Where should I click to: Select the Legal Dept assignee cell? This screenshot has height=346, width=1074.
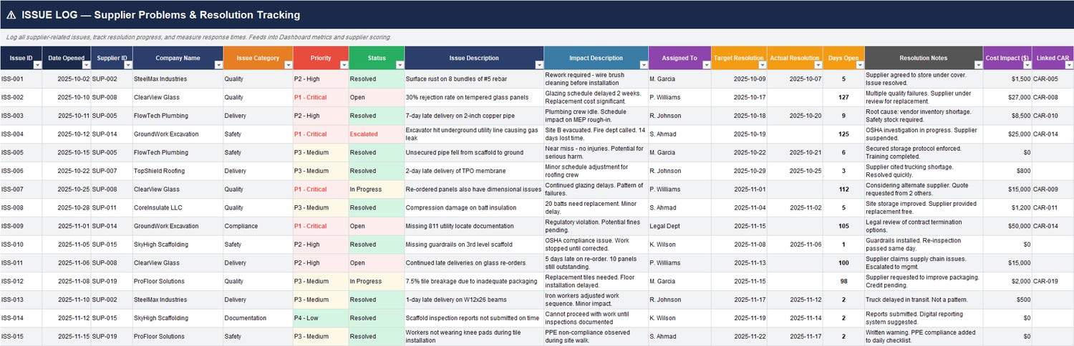(679, 226)
